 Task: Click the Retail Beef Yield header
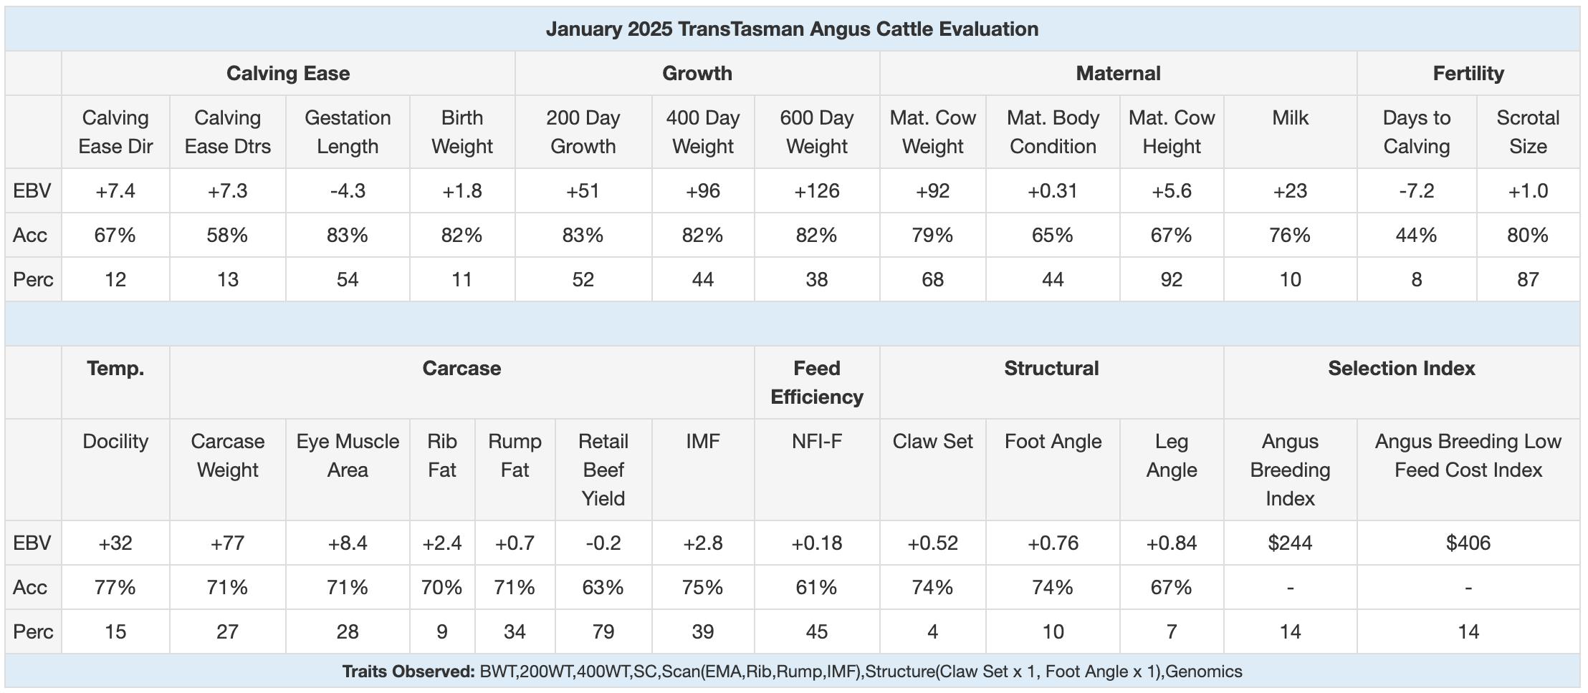point(603,470)
